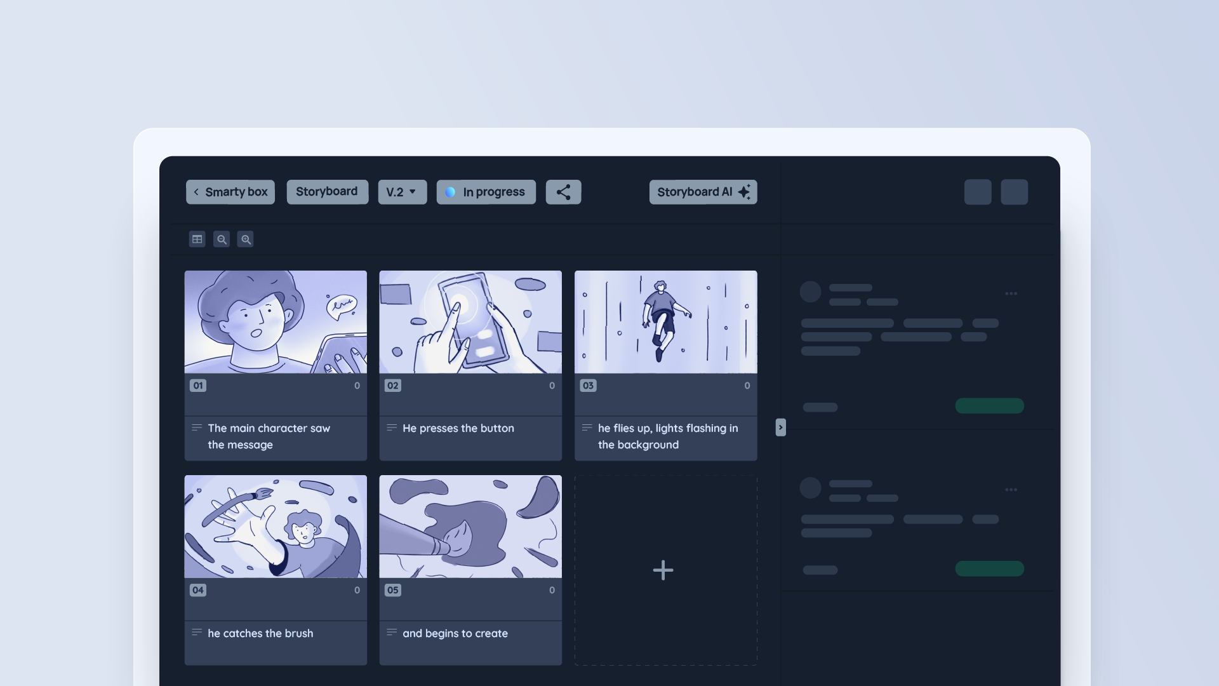This screenshot has width=1219, height=686.
Task: Click text lines icon beside 'He presses the button'
Action: (x=392, y=427)
